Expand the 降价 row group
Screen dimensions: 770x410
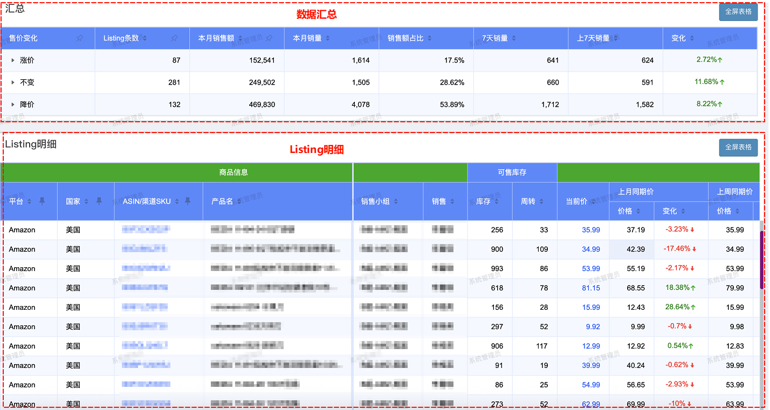[x=13, y=105]
